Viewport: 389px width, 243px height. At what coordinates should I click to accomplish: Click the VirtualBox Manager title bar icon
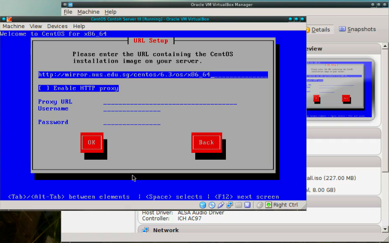[70, 5]
